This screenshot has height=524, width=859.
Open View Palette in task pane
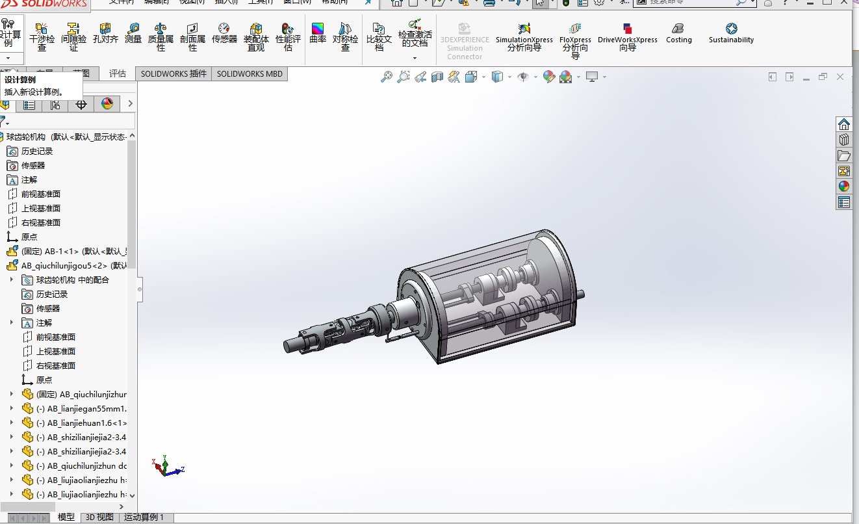(x=844, y=171)
